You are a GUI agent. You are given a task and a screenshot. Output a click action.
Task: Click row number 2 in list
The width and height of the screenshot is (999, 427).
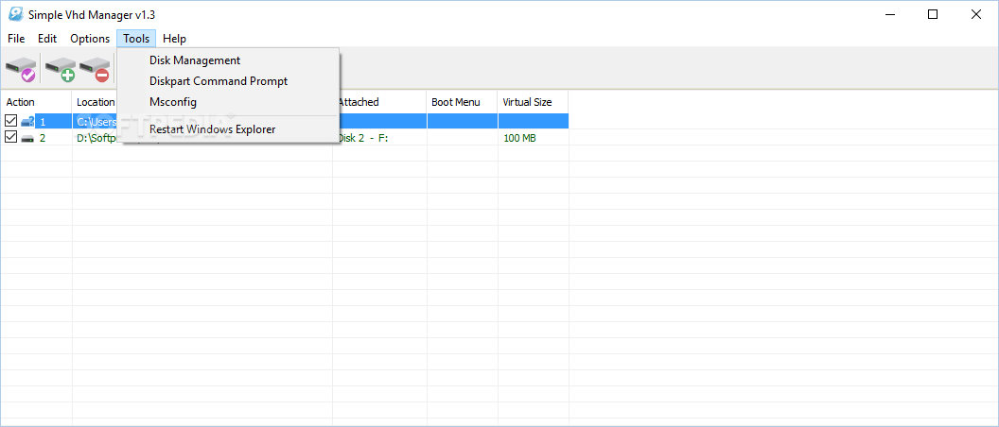43,138
